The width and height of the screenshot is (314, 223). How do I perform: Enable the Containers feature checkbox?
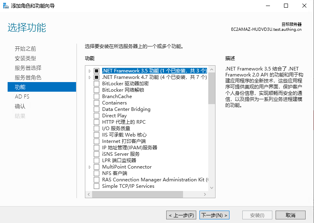click(x=97, y=103)
